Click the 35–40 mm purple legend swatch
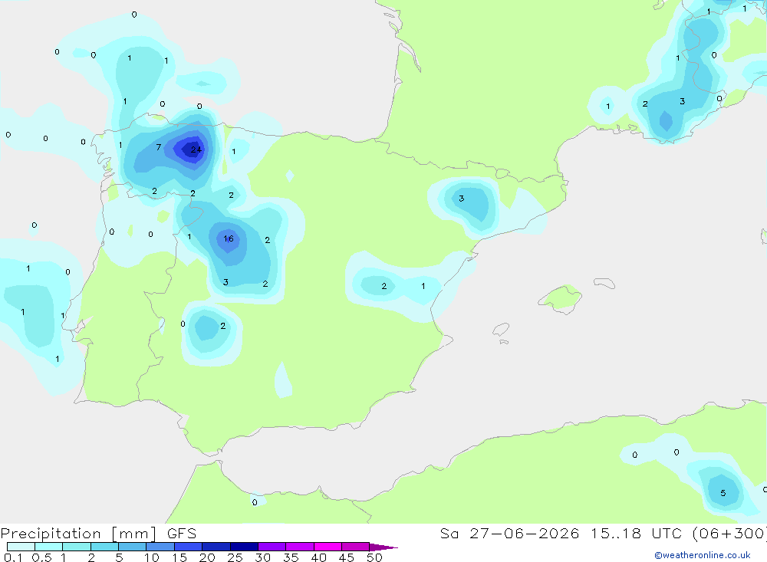767x562 pixels. [299, 547]
